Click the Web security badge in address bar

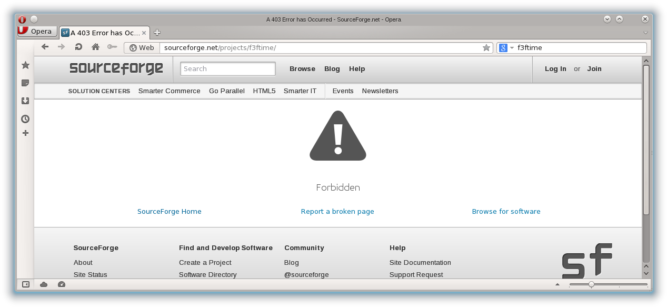point(142,47)
